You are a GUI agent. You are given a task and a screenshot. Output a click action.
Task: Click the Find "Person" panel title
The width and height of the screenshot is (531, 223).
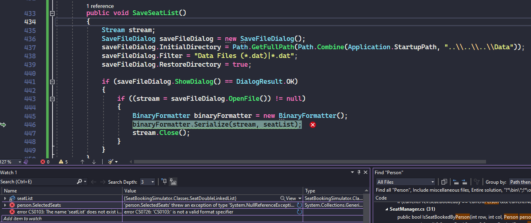click(x=389, y=172)
